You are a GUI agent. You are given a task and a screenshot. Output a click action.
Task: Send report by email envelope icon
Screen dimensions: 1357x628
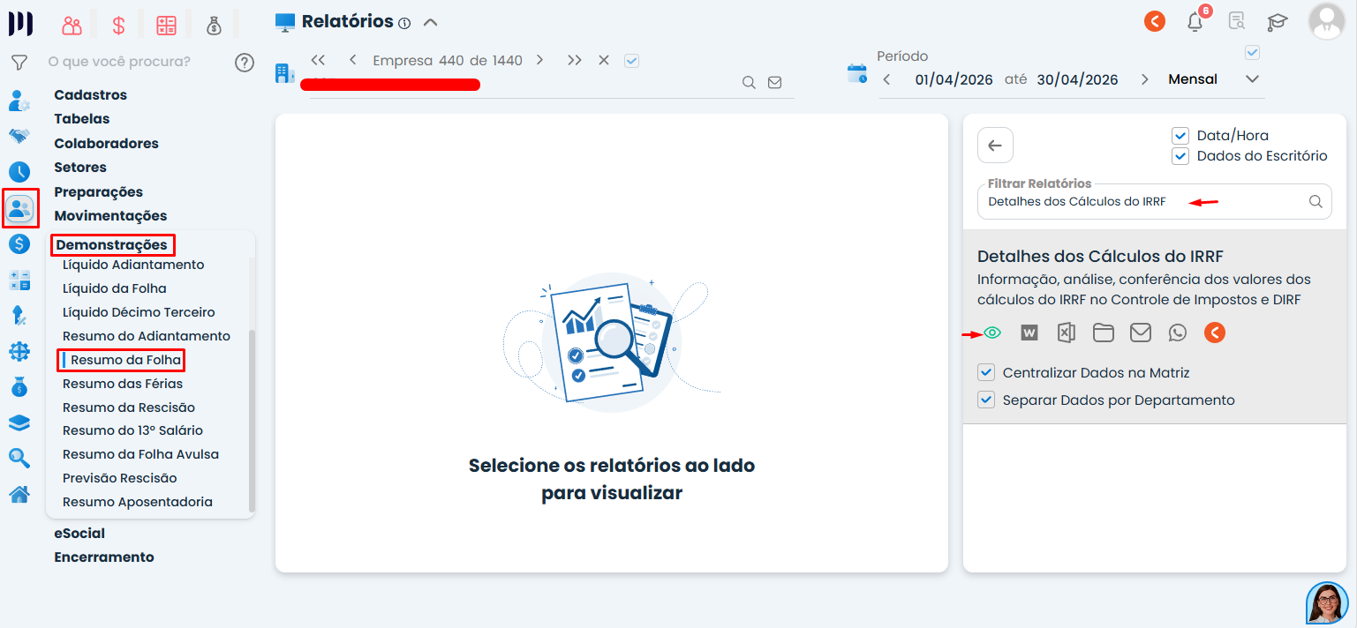coord(1141,333)
